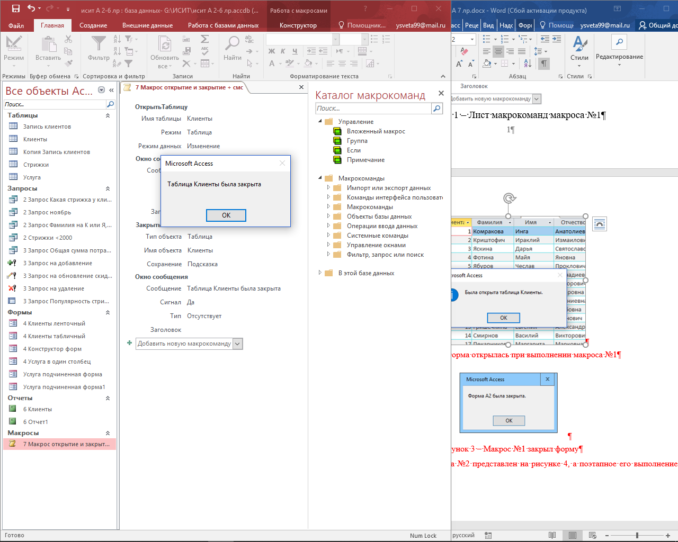The image size is (678, 542).
Task: Click the search icon in Каталог макрокоманд
Action: [437, 109]
